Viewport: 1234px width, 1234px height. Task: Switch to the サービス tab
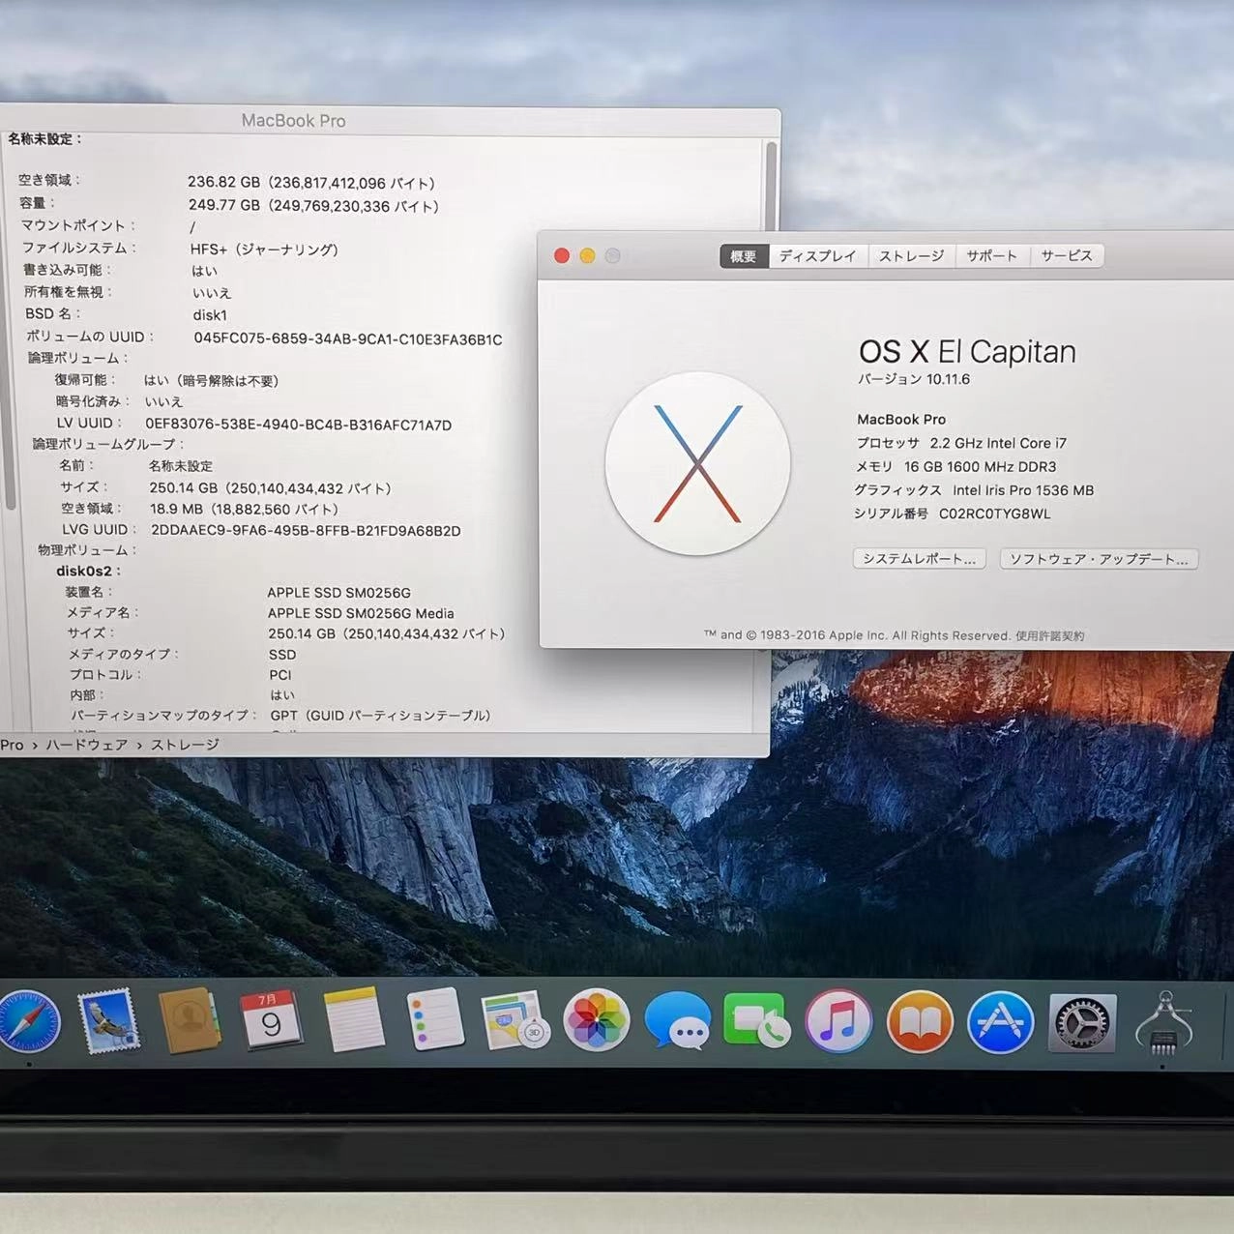[1066, 255]
